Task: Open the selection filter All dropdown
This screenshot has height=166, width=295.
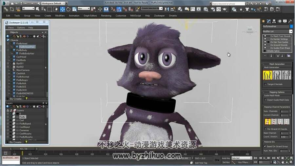Action: (x=28, y=9)
